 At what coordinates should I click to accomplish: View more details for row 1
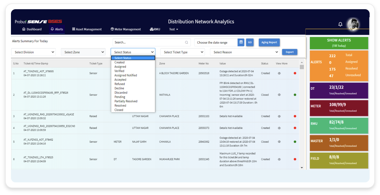279,73
